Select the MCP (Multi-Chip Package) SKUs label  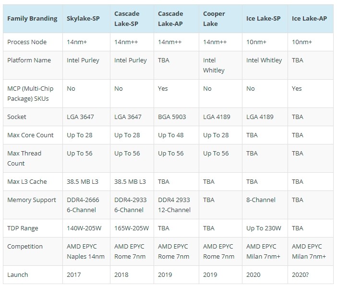[30, 94]
